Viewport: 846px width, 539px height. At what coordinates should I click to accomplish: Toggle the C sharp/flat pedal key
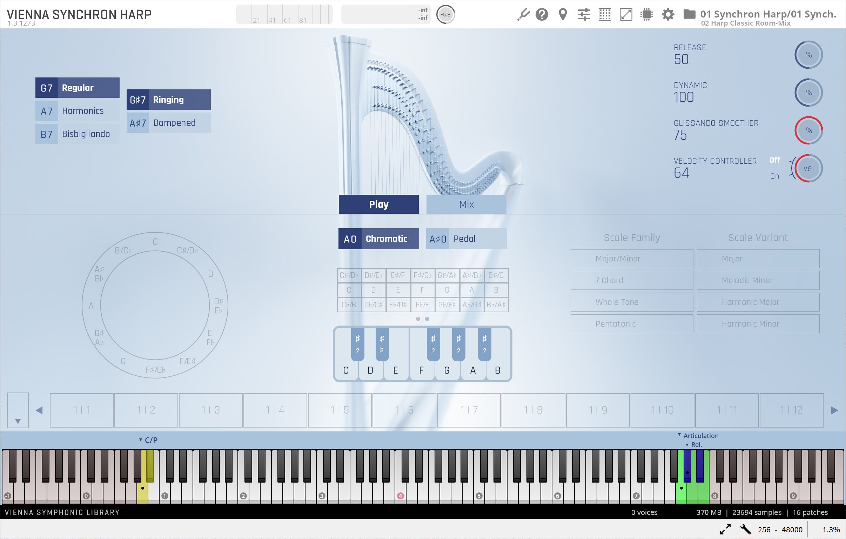pyautogui.click(x=357, y=344)
